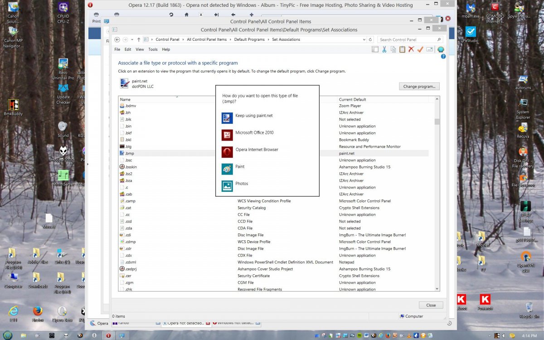The height and width of the screenshot is (340, 544).
Task: Expand address bar history dropdown
Action: [364, 39]
